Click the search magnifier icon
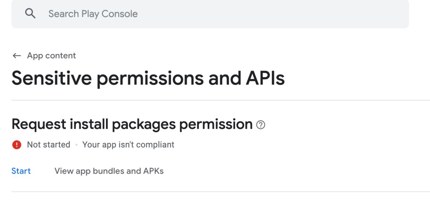 point(30,14)
